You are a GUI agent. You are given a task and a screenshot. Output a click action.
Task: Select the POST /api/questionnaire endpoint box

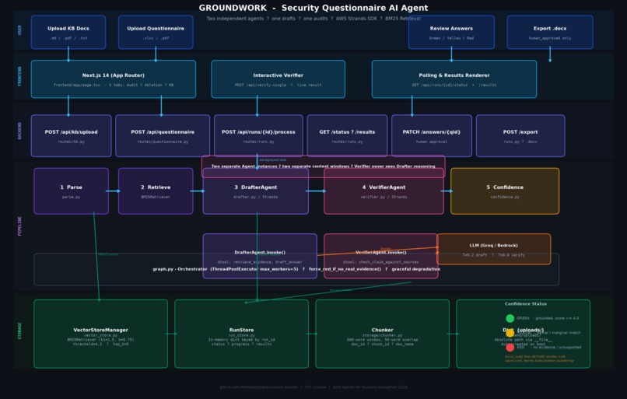(x=163, y=136)
